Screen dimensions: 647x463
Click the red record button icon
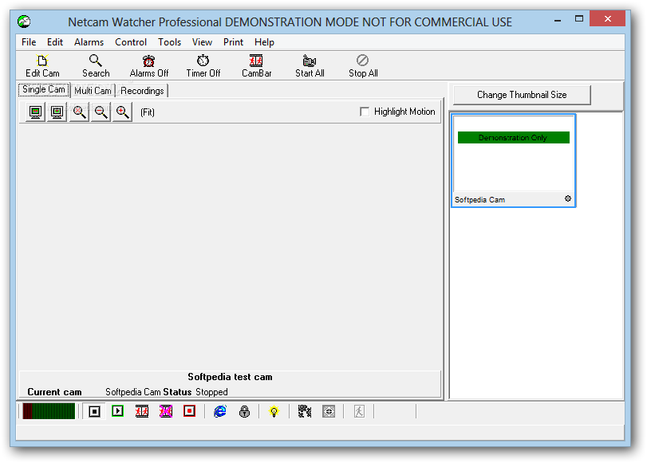189,410
